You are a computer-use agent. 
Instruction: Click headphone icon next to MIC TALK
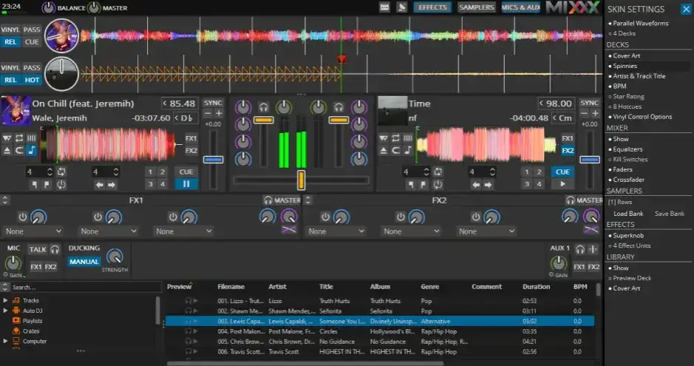[x=56, y=250]
